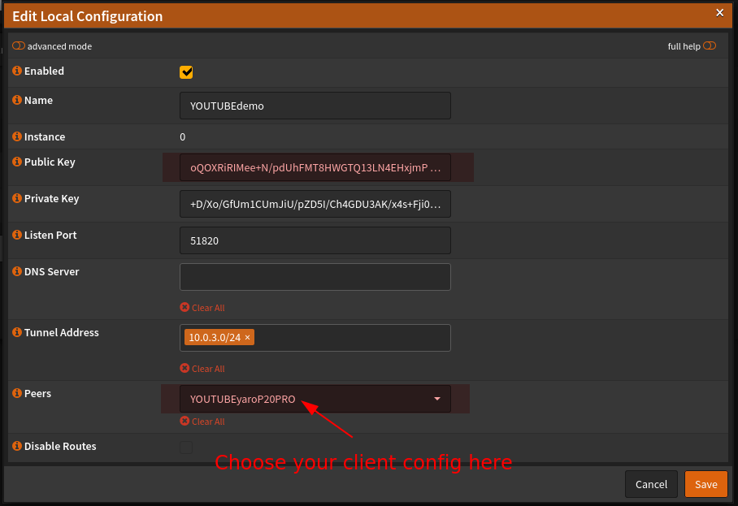
Task: Click into the Listen Port field
Action: coord(315,240)
